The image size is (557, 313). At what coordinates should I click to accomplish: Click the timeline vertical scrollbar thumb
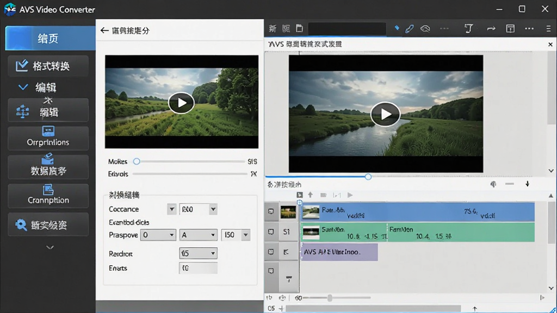pyautogui.click(x=550, y=223)
